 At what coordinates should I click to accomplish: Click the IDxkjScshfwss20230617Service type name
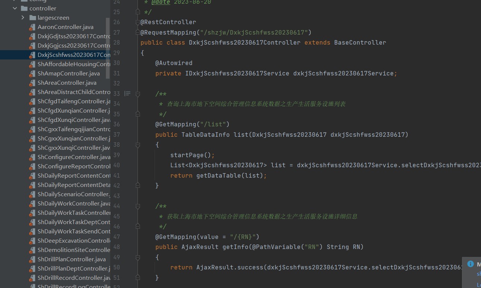tap(237, 73)
